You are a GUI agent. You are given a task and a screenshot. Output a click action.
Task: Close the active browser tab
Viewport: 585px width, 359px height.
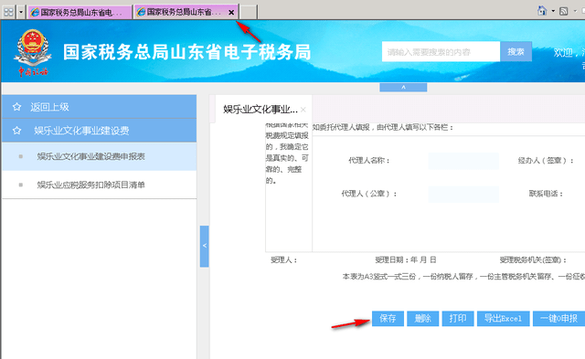click(231, 12)
